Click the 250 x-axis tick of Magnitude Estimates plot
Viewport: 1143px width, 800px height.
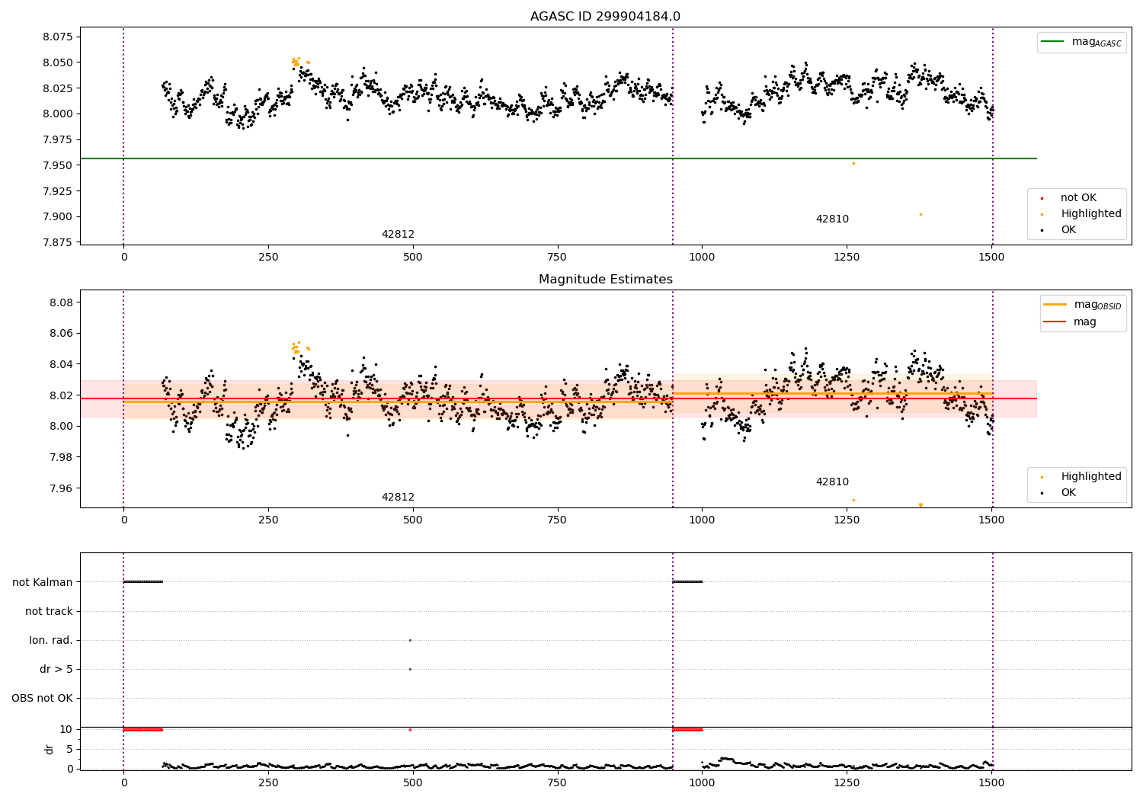point(268,520)
